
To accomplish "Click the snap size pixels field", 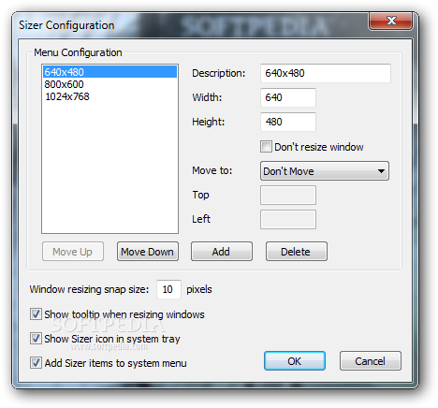I will (x=168, y=289).
